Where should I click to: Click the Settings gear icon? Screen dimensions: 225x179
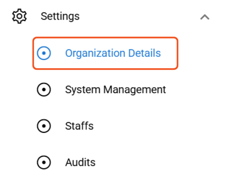[19, 16]
